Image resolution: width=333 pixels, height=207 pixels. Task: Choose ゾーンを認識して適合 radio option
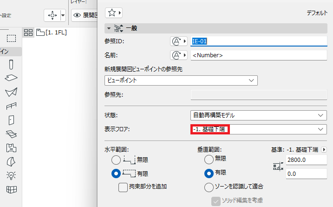click(x=209, y=187)
